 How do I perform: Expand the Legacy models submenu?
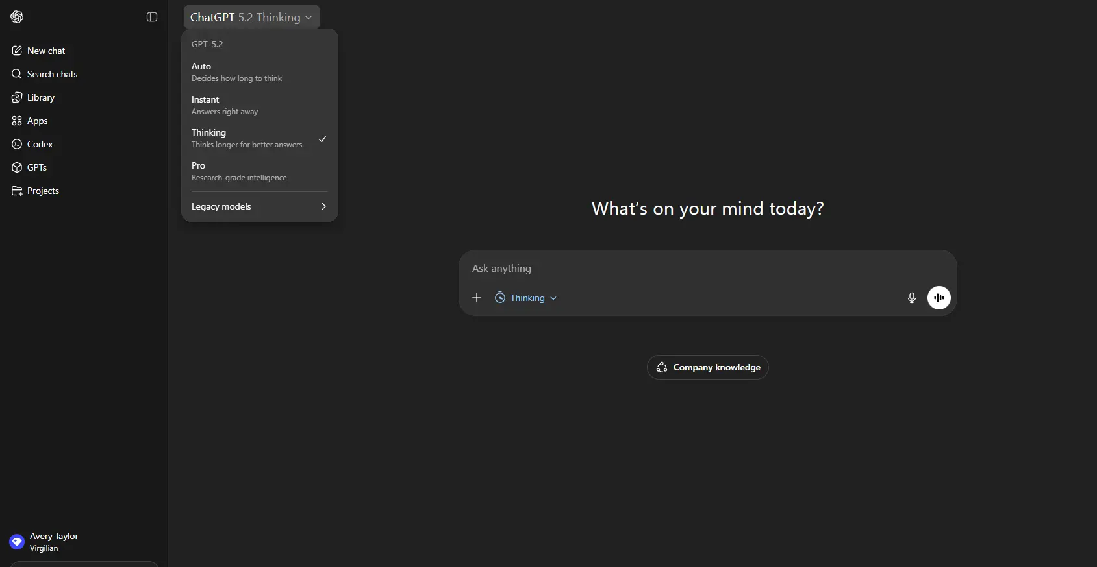click(260, 206)
